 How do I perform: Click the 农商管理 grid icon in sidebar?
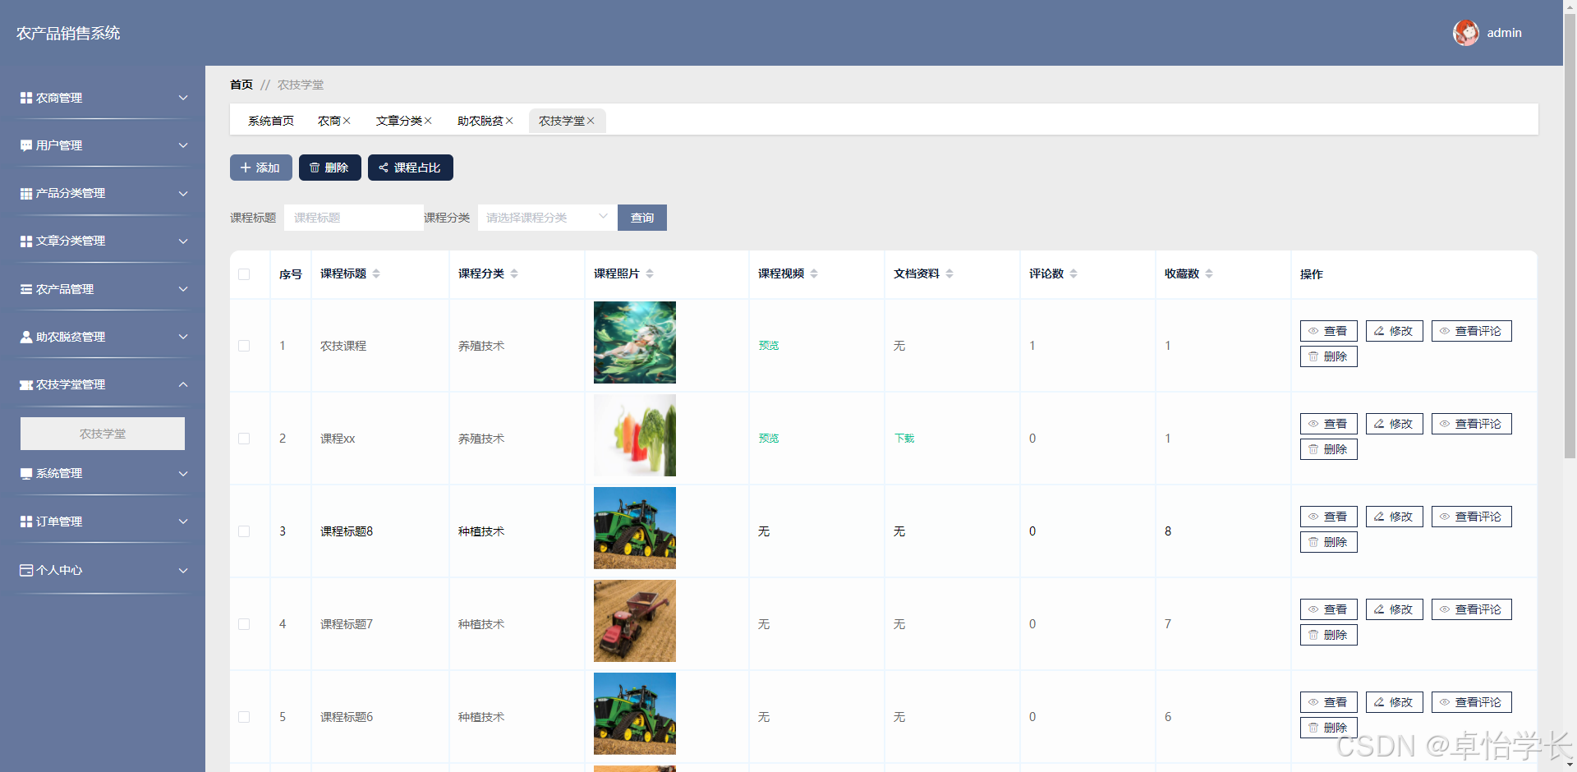pyautogui.click(x=26, y=98)
